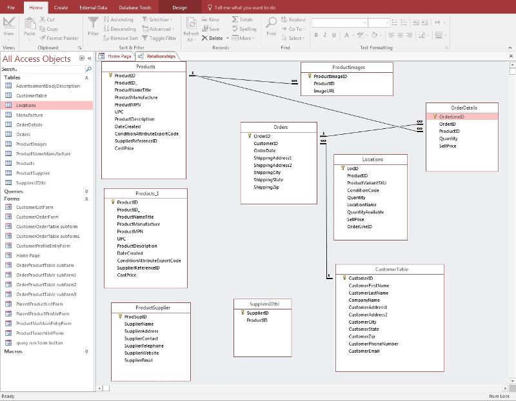Image resolution: width=516 pixels, height=401 pixels.
Task: Click the search magnifier in navigation pane
Action: [x=87, y=69]
